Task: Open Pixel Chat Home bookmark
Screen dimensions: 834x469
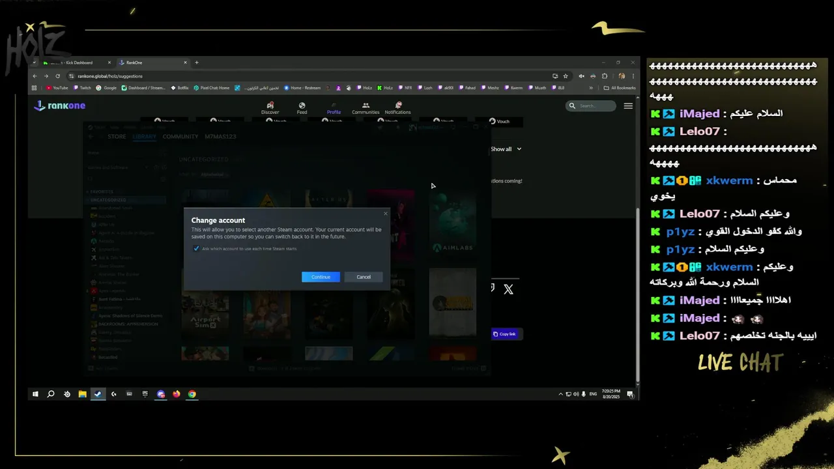Action: [212, 88]
